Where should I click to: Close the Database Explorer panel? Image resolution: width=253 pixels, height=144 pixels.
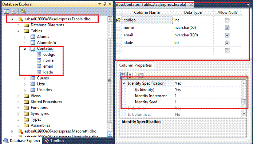click(x=110, y=4)
